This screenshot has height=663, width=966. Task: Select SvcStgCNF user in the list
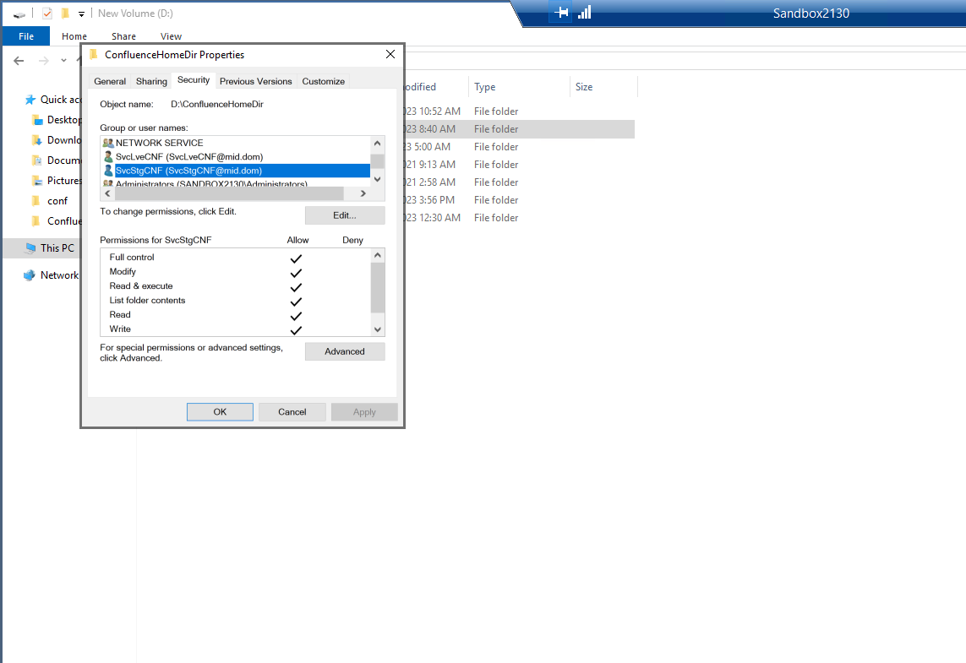(236, 171)
